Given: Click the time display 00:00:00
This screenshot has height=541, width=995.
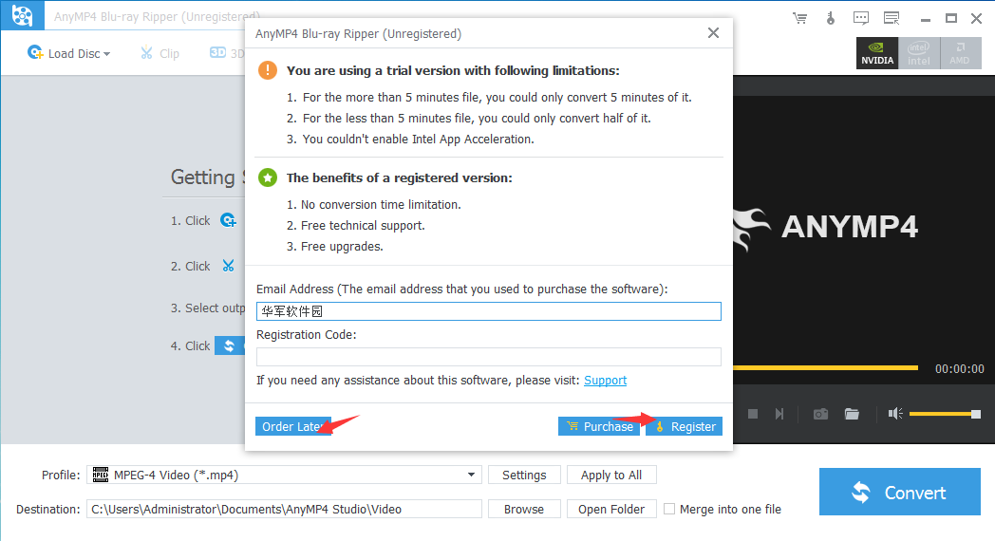Looking at the screenshot, I should 960,368.
